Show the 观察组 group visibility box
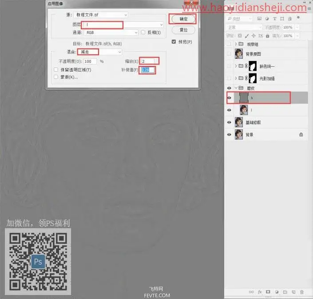313x299 pixels. (x=229, y=44)
